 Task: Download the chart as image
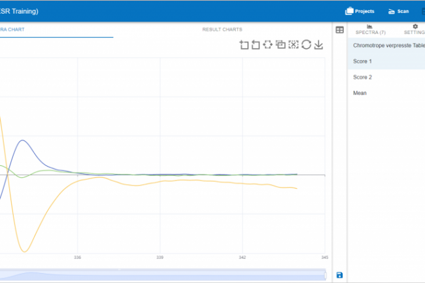click(318, 44)
